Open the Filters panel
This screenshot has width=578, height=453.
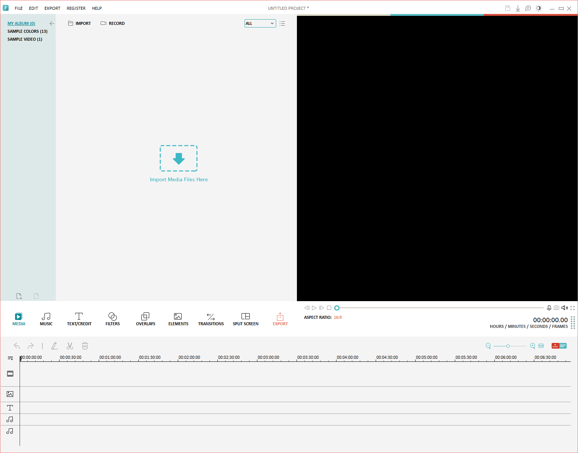[x=112, y=319]
